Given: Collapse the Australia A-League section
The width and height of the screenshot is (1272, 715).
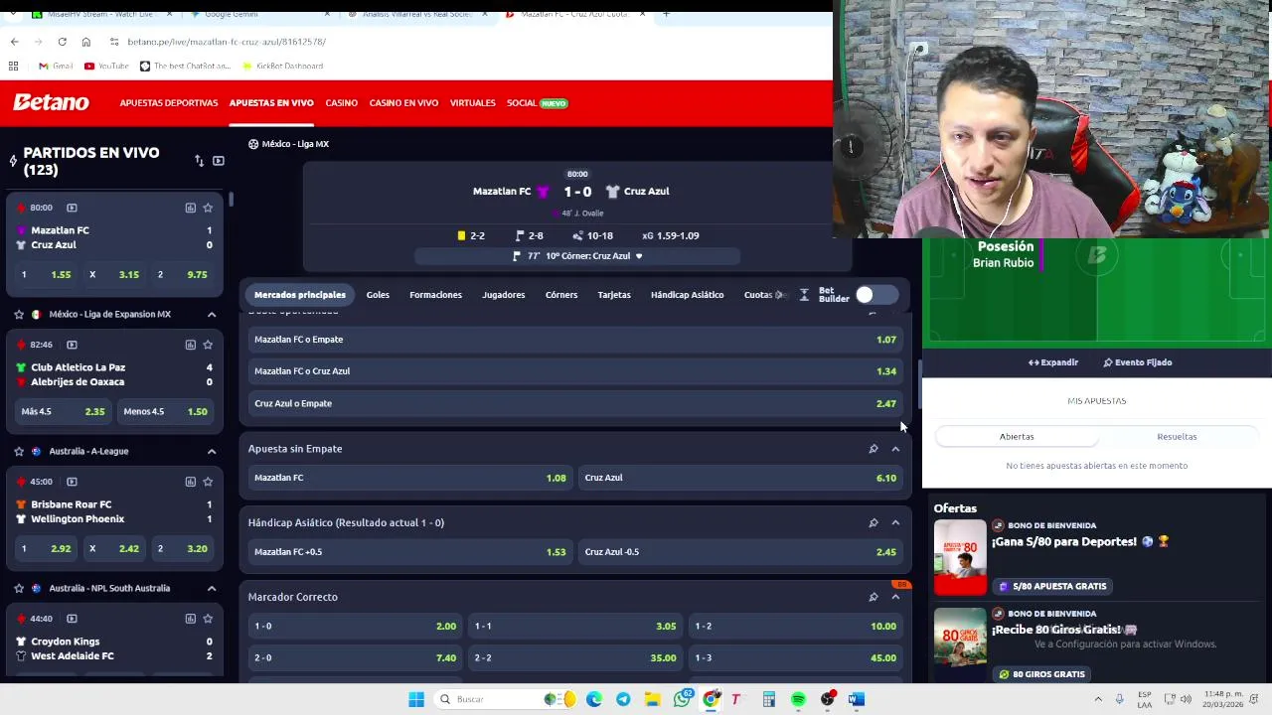Looking at the screenshot, I should point(212,451).
